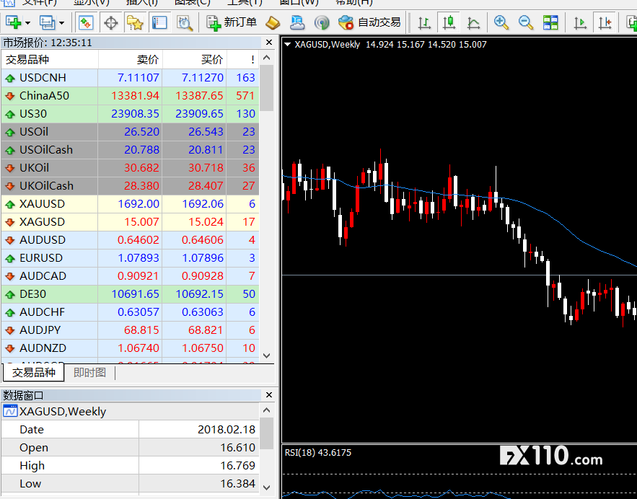Click Data Window scrollbar down arrow
This screenshot has width=637, height=499.
[267, 487]
